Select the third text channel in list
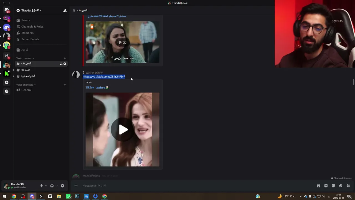Image resolution: width=355 pixels, height=200 pixels. tap(41, 76)
